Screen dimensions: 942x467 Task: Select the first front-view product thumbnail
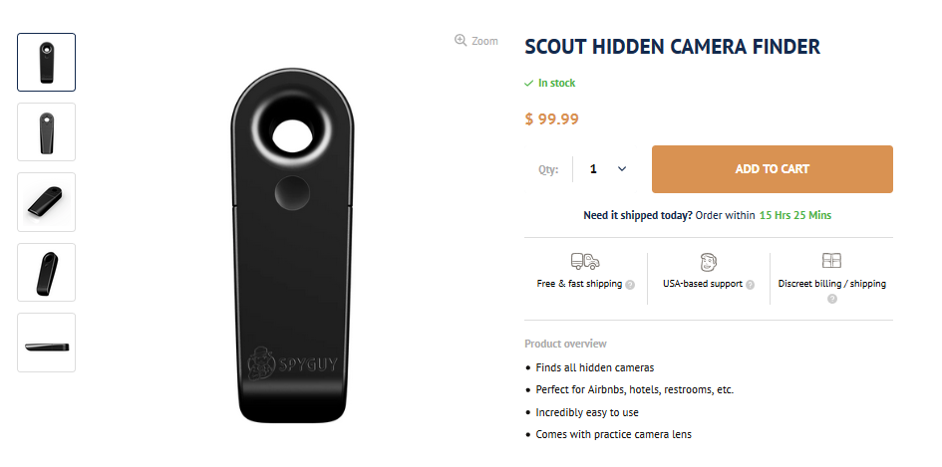point(46,63)
